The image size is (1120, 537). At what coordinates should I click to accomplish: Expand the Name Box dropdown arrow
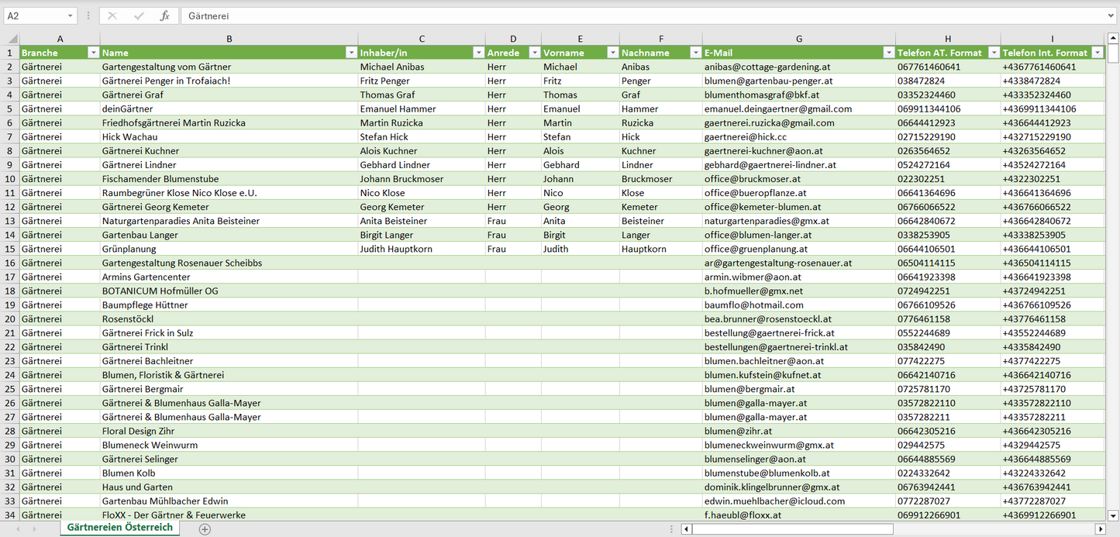(x=70, y=15)
